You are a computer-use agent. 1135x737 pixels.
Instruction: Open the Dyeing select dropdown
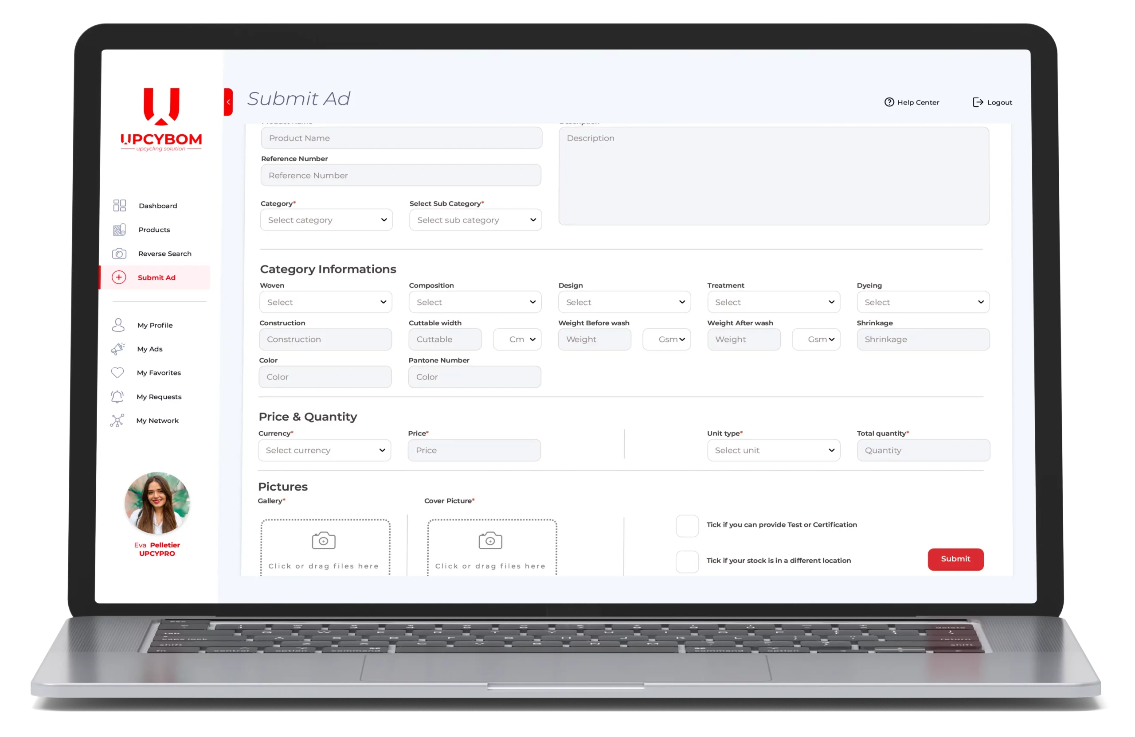(x=923, y=302)
